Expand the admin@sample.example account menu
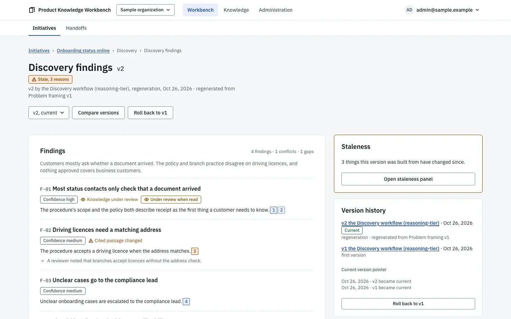The height and width of the screenshot is (319, 511). coord(443,10)
